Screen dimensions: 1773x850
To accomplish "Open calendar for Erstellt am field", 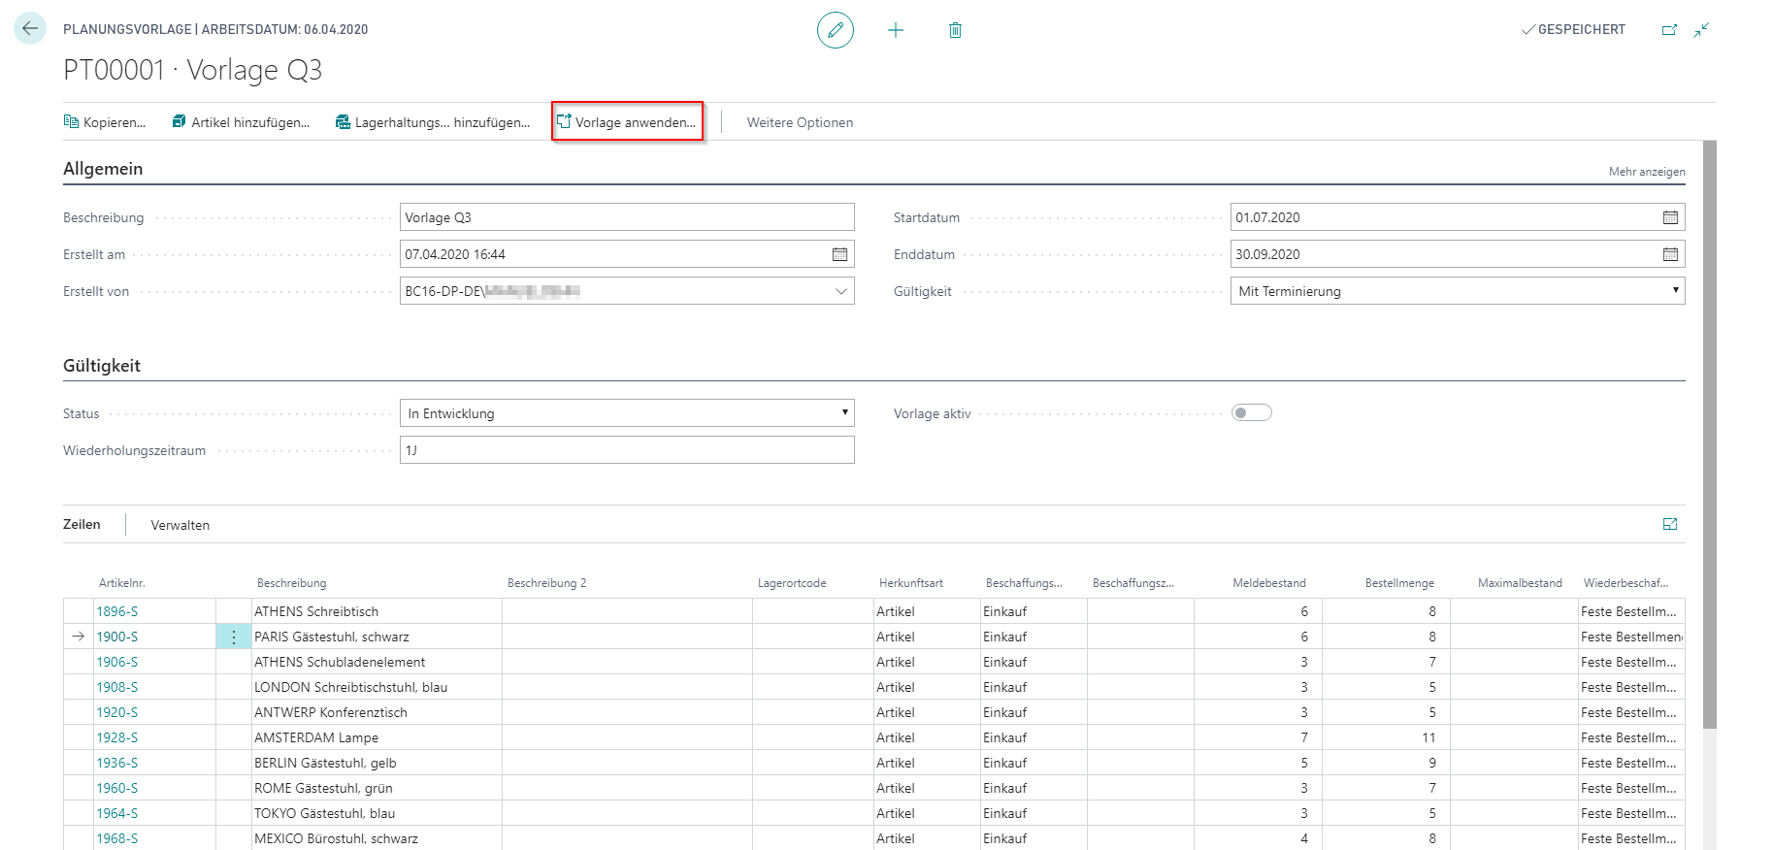I will click(839, 254).
